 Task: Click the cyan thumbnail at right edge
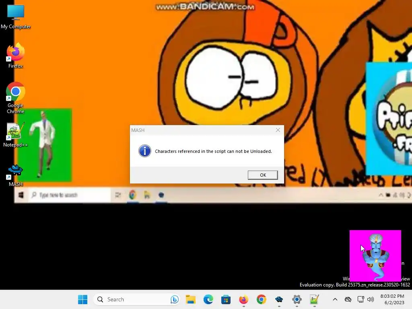[x=389, y=119]
